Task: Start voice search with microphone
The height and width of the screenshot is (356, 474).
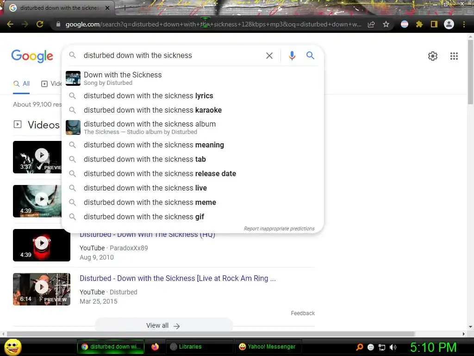Action: pyautogui.click(x=292, y=56)
